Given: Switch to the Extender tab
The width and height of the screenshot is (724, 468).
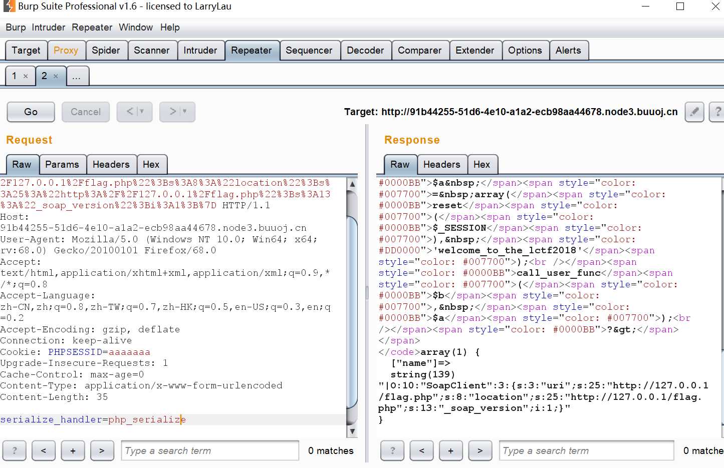Looking at the screenshot, I should tap(475, 51).
